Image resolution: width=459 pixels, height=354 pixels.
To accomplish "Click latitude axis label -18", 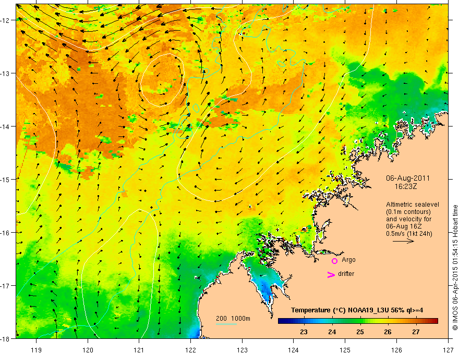I will click(x=6, y=338).
